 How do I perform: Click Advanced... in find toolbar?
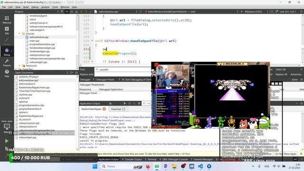(x=296, y=74)
